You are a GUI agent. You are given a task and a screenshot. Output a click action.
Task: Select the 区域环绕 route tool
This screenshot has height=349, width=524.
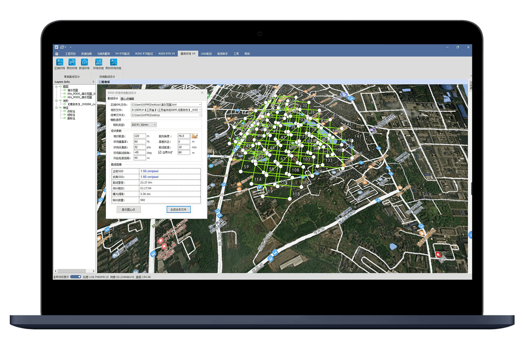tap(60, 63)
